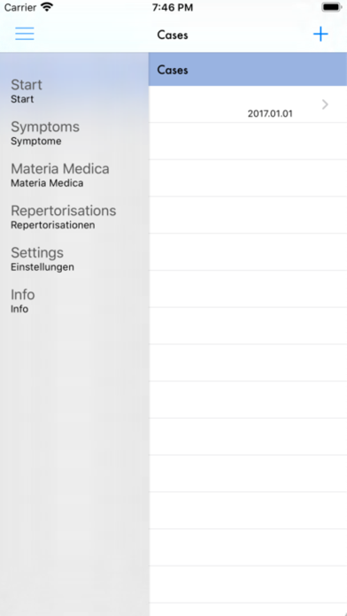Add a new case with plus icon
This screenshot has width=347, height=616.
tap(320, 35)
